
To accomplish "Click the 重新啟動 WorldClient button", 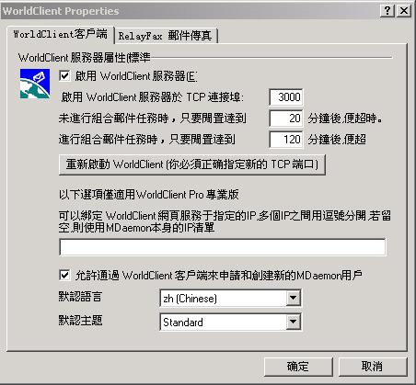I will (x=192, y=164).
